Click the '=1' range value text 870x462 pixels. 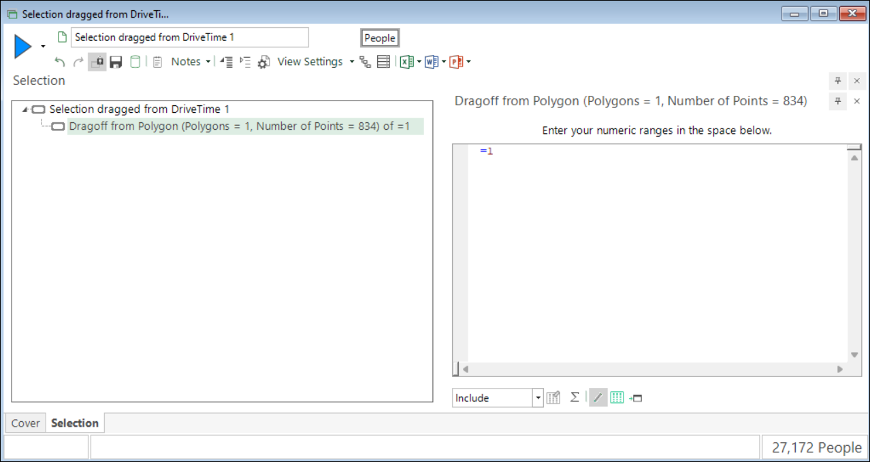[x=487, y=151]
